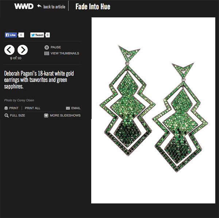This screenshot has width=219, height=218.
Task: Click the back arrow icon beside the logo
Action: point(39,6)
